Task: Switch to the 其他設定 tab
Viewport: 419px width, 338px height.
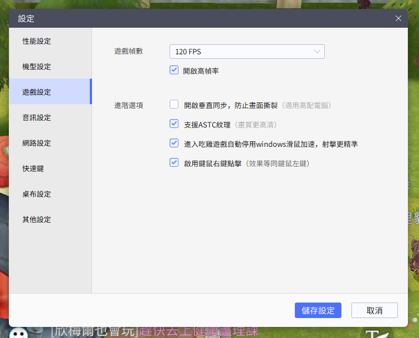Action: pyautogui.click(x=50, y=219)
